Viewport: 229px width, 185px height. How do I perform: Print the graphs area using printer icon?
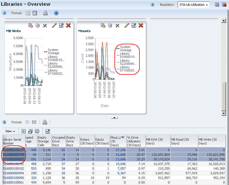(x=45, y=13)
